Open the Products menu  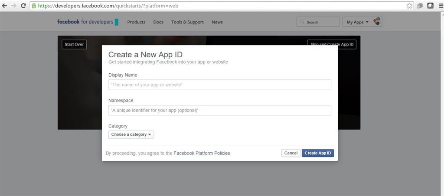(x=136, y=22)
